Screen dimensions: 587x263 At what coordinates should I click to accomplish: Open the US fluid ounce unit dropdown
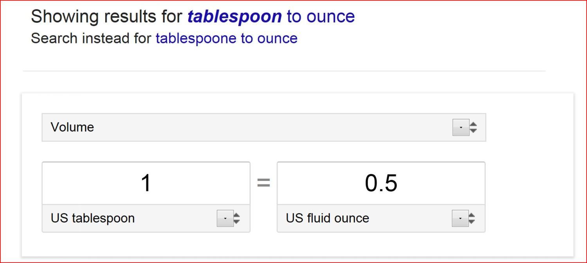tap(368, 218)
